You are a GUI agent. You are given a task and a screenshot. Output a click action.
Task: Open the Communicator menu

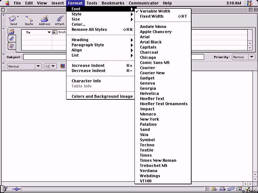click(x=144, y=3)
